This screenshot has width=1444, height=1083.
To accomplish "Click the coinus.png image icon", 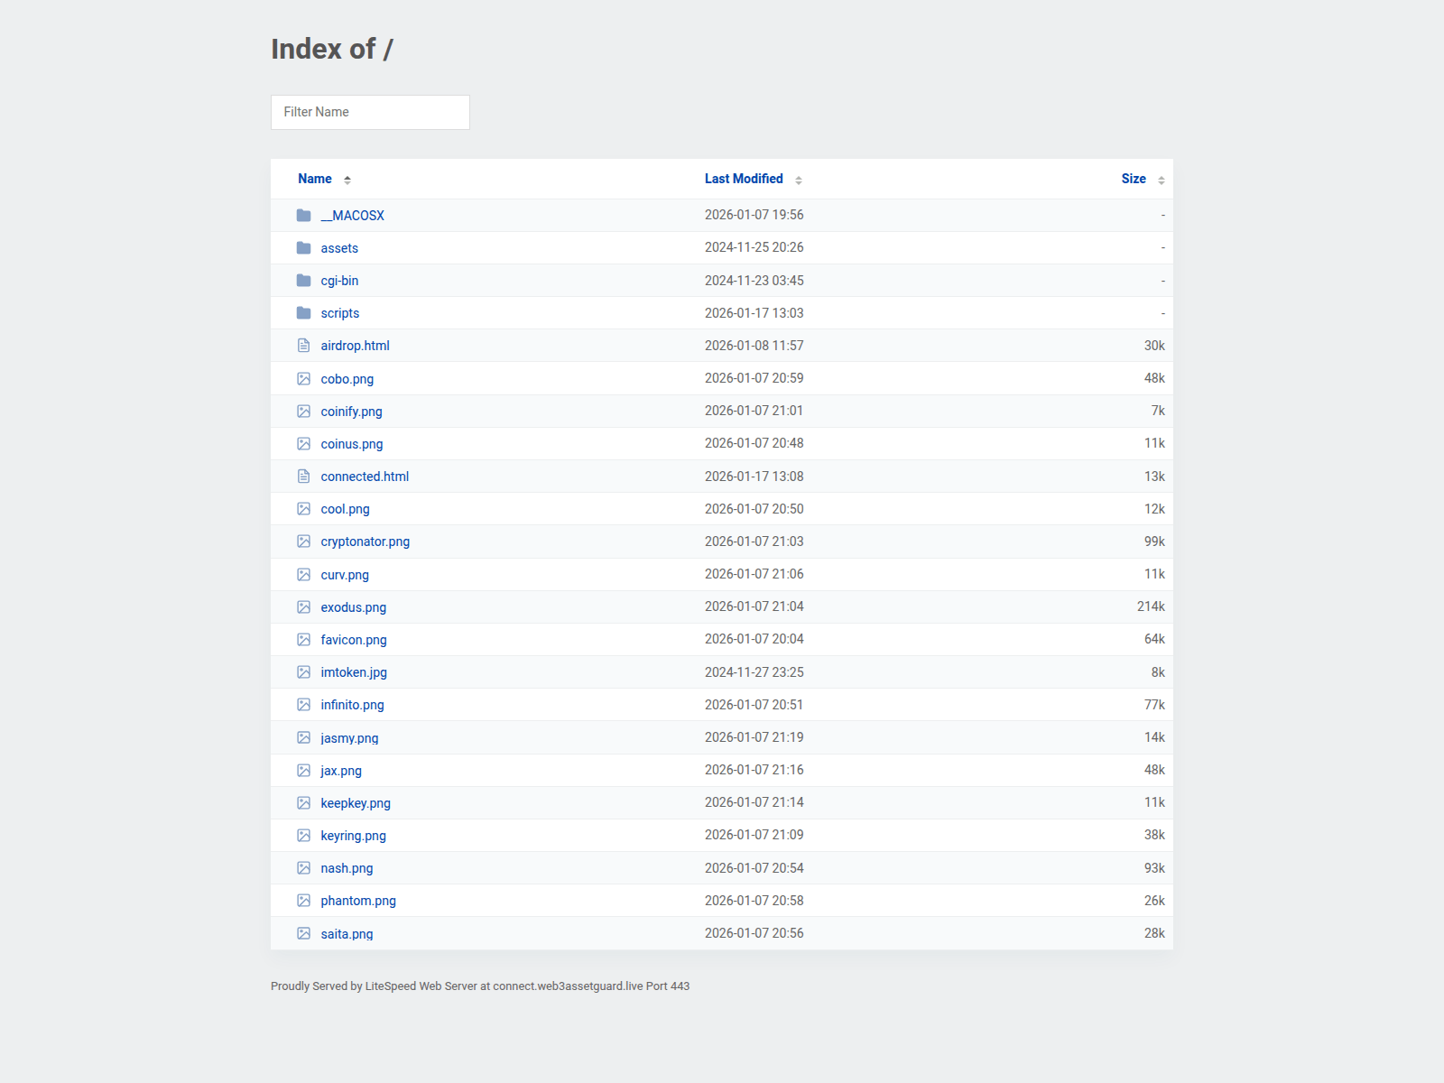I will (x=304, y=444).
